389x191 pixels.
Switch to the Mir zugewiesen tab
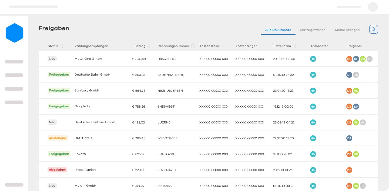pos(313,30)
